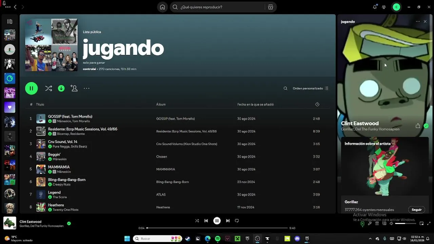Skip to previous track
The image size is (434, 244).
pyautogui.click(x=206, y=221)
